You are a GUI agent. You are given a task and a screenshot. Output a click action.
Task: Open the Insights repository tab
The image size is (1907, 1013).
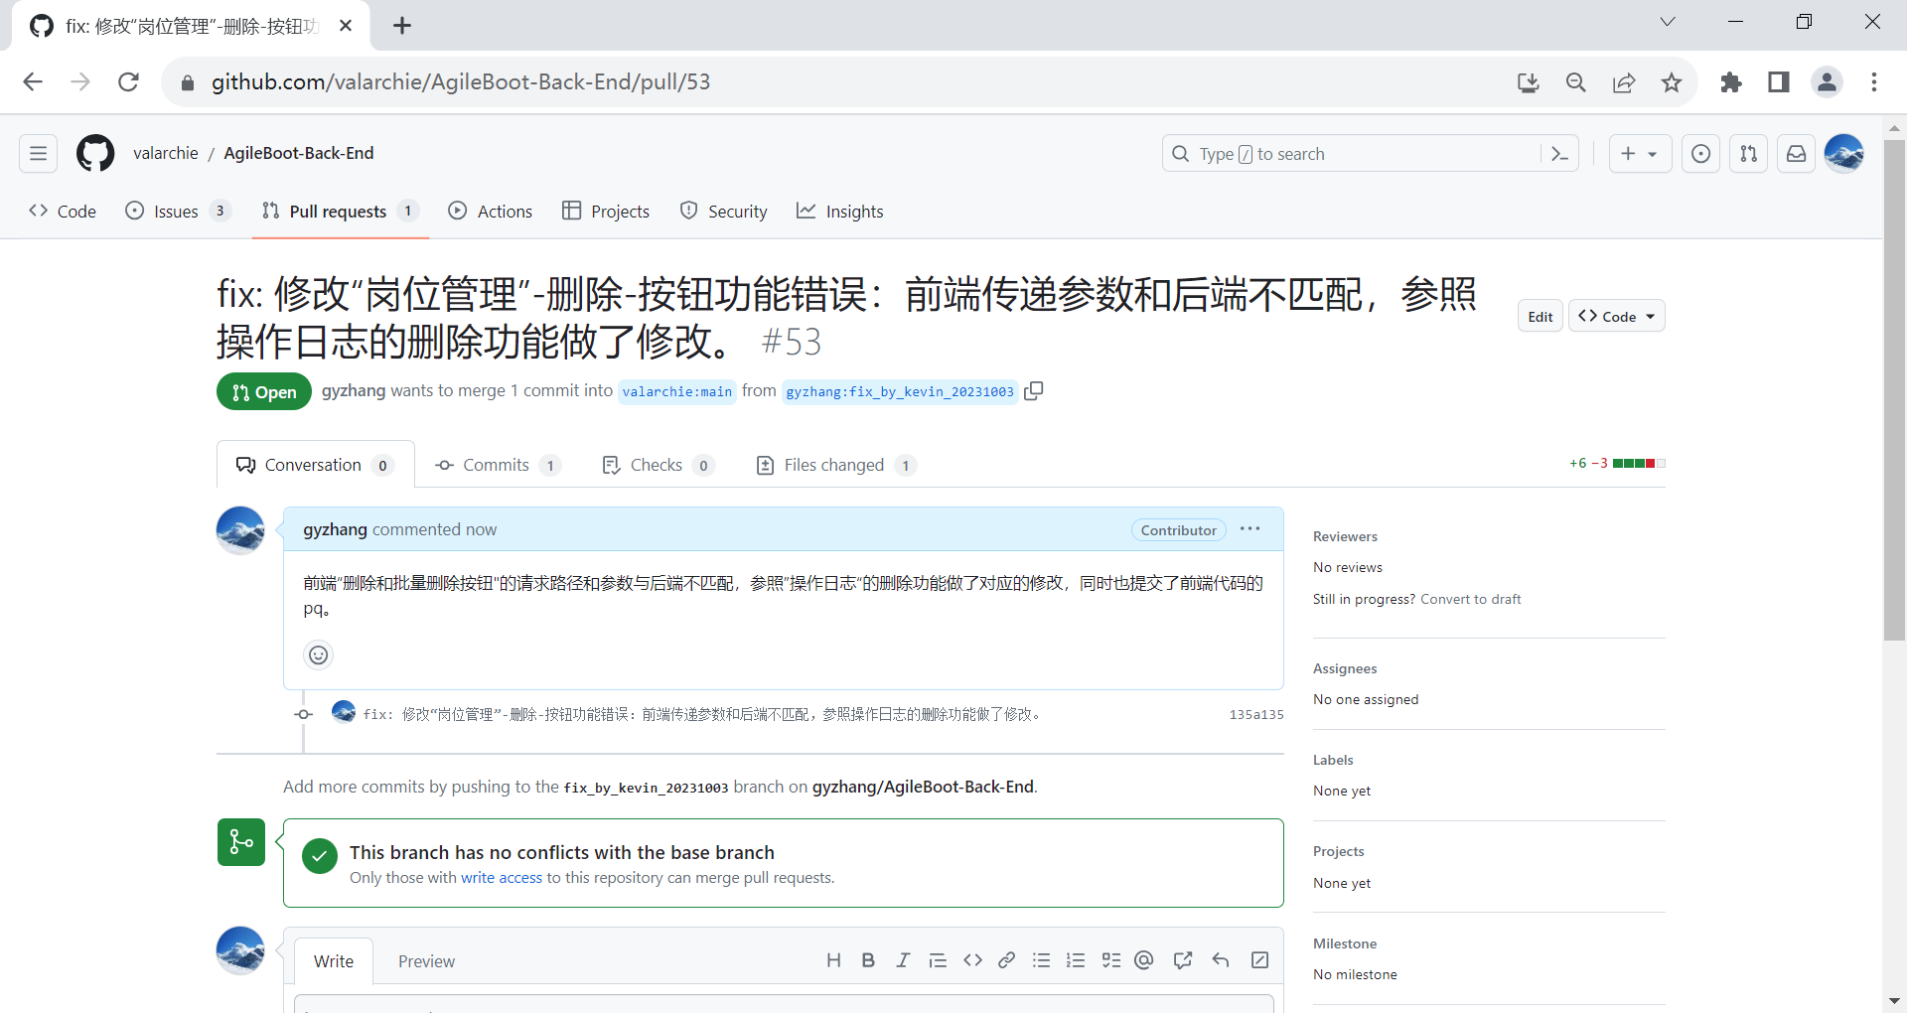click(x=840, y=212)
